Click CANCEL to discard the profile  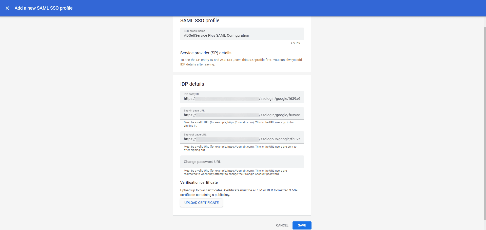click(x=282, y=225)
